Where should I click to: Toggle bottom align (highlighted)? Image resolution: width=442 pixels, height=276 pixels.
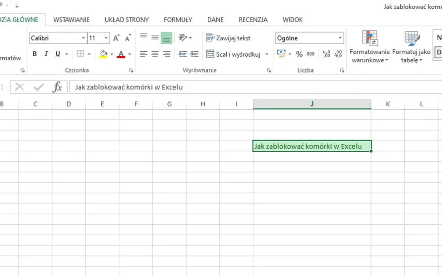(166, 38)
